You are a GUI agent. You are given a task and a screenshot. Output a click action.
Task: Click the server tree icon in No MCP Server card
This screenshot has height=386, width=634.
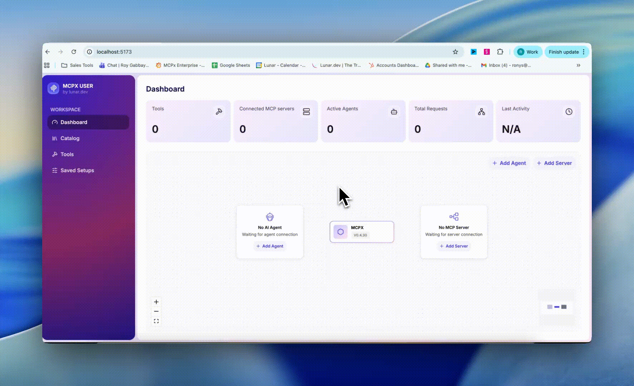(x=454, y=217)
